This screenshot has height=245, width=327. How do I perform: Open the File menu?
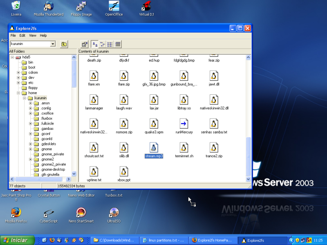[13, 36]
